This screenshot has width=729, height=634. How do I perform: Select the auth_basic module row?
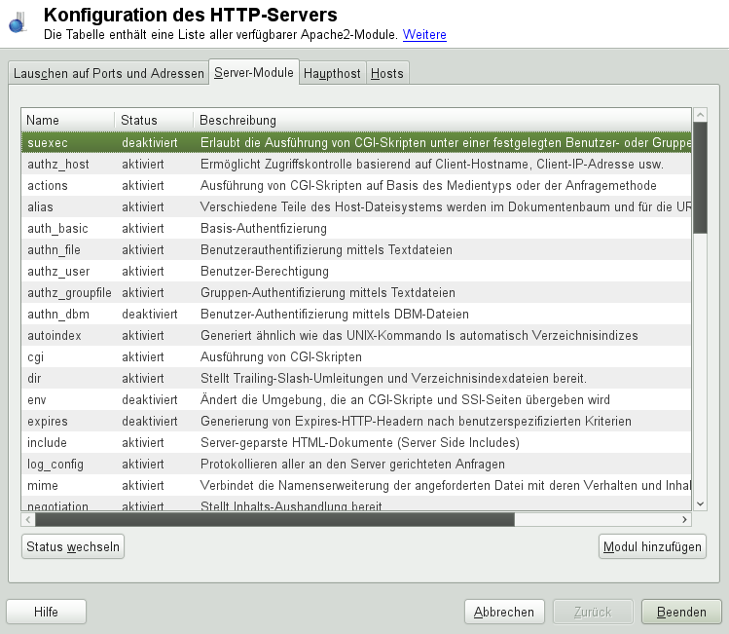[356, 228]
